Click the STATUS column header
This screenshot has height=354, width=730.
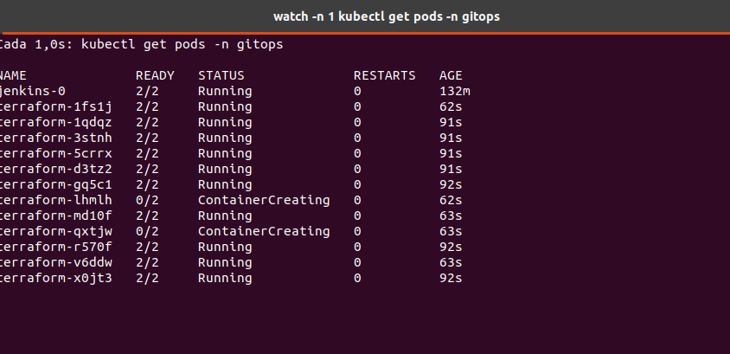pyautogui.click(x=221, y=75)
